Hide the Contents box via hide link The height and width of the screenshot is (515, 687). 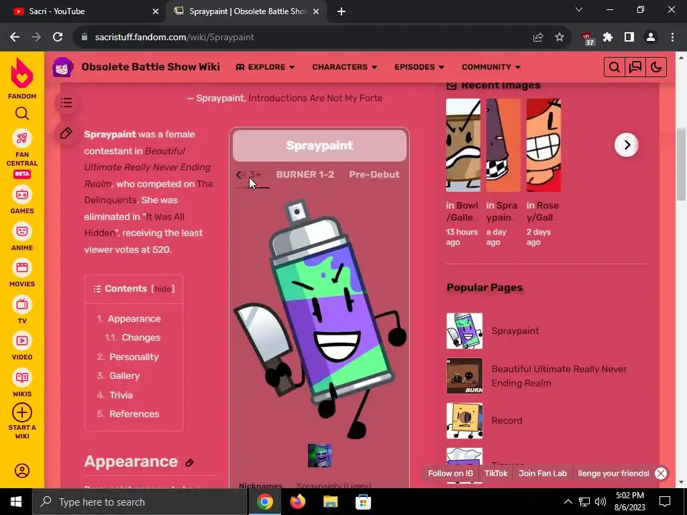tap(162, 289)
